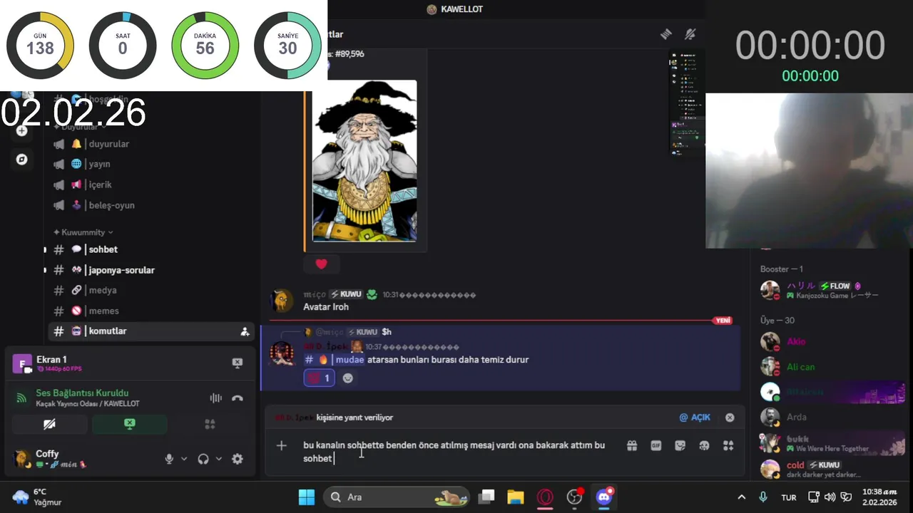Open Task View on the taskbar
Image resolution: width=913 pixels, height=513 pixels.
(486, 497)
